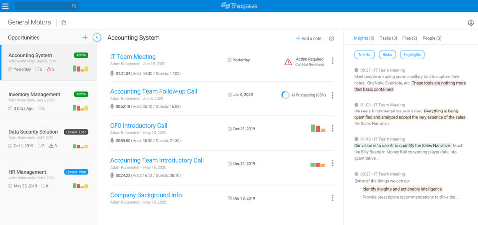Screen dimensions: 478x225
Task: Click Add a note
Action: click(309, 38)
